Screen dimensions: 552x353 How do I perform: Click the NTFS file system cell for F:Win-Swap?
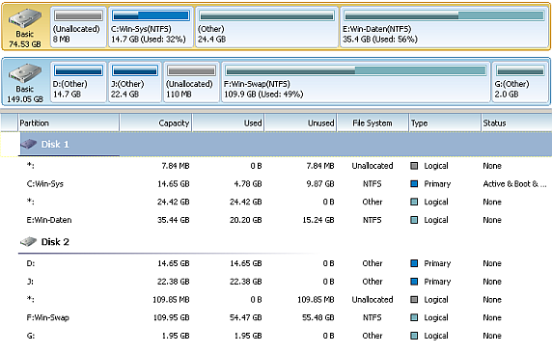point(373,317)
